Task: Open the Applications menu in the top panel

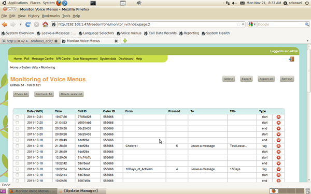Action: point(18,3)
